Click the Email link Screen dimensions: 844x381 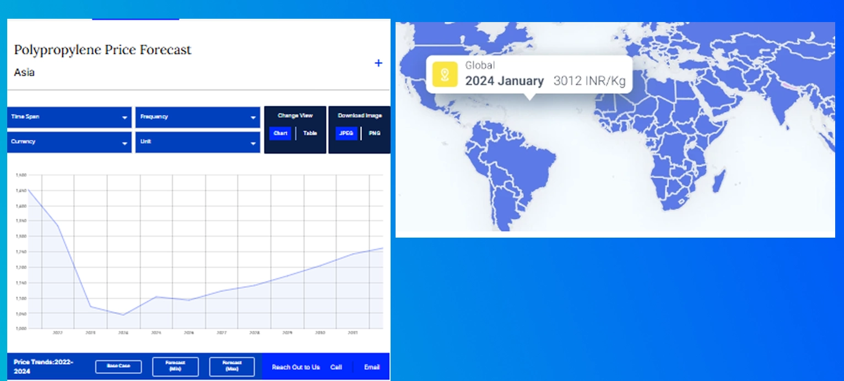coord(372,367)
